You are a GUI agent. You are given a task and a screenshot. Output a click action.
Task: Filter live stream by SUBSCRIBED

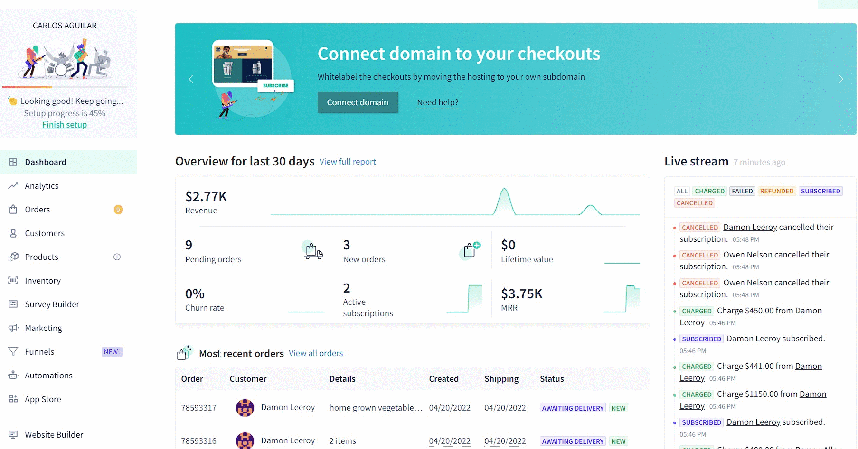(820, 191)
